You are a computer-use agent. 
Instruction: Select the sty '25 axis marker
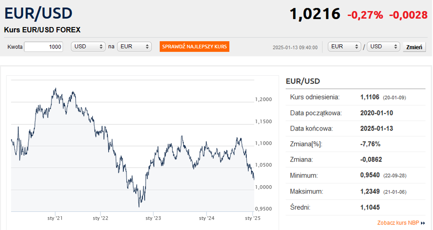pyautogui.click(x=253, y=218)
